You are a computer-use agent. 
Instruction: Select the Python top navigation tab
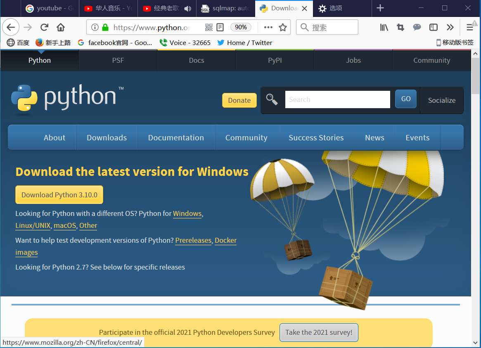click(40, 60)
